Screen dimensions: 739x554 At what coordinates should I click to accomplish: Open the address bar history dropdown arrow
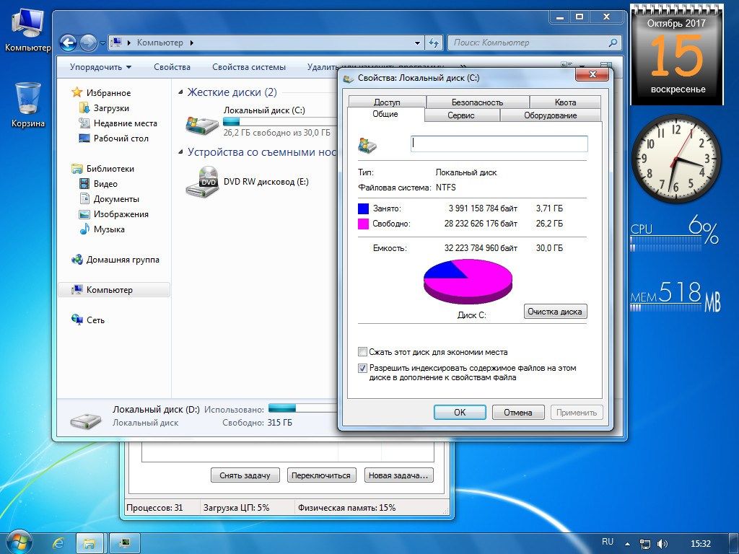point(417,43)
